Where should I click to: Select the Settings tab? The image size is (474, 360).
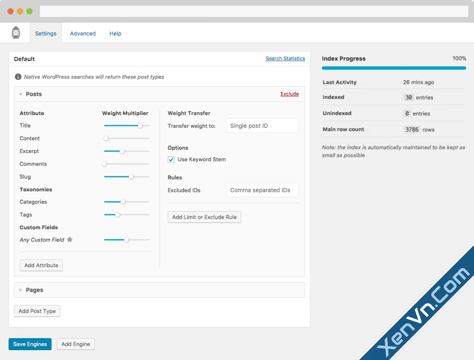coord(46,33)
